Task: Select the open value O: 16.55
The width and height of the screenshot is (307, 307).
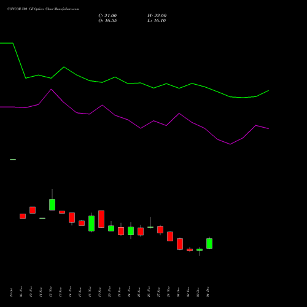Action: pos(107,21)
